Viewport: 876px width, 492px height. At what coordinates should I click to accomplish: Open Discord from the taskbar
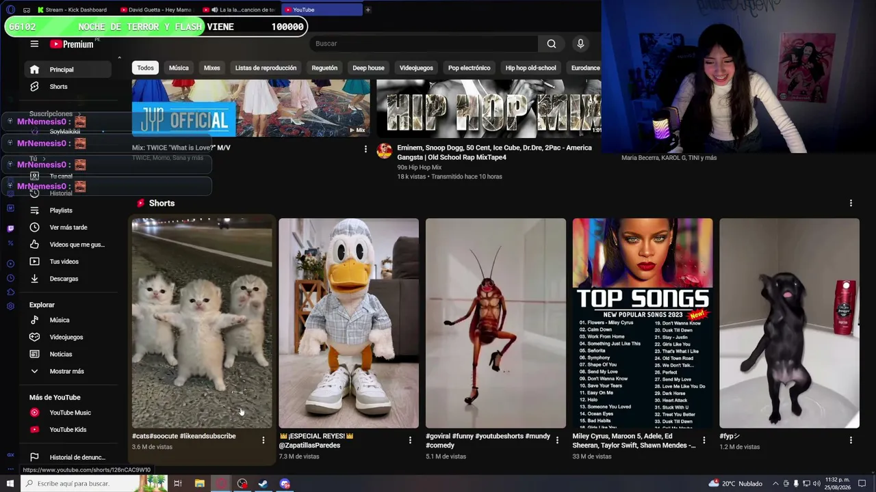tap(285, 484)
